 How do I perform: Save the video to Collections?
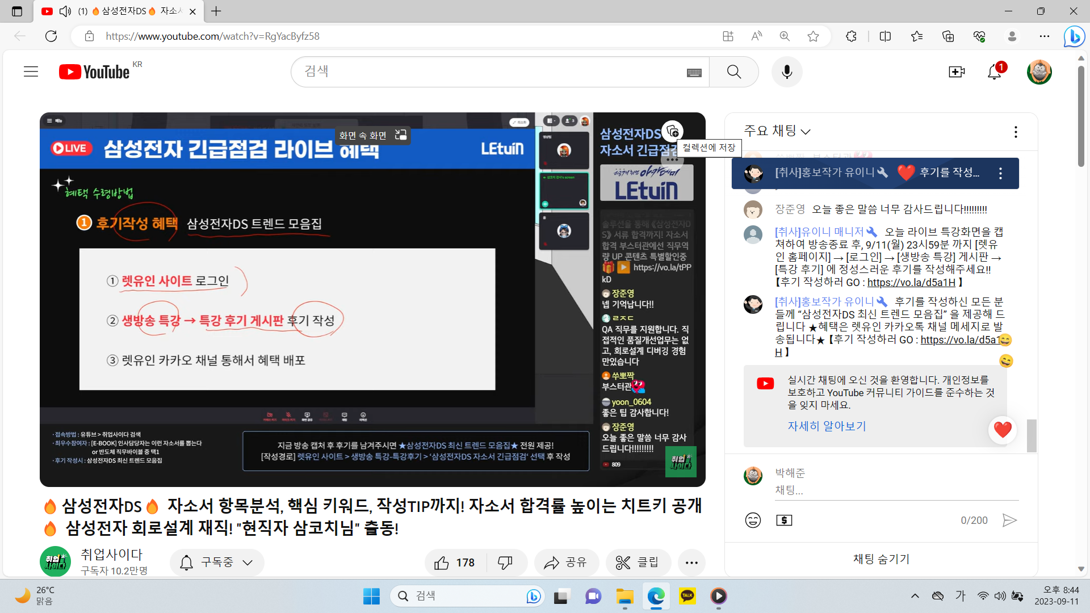coord(673,131)
